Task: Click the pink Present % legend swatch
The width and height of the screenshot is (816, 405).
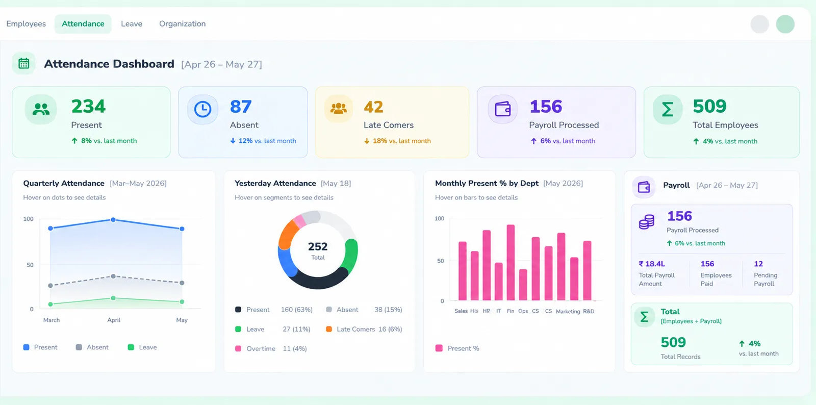Action: 439,348
